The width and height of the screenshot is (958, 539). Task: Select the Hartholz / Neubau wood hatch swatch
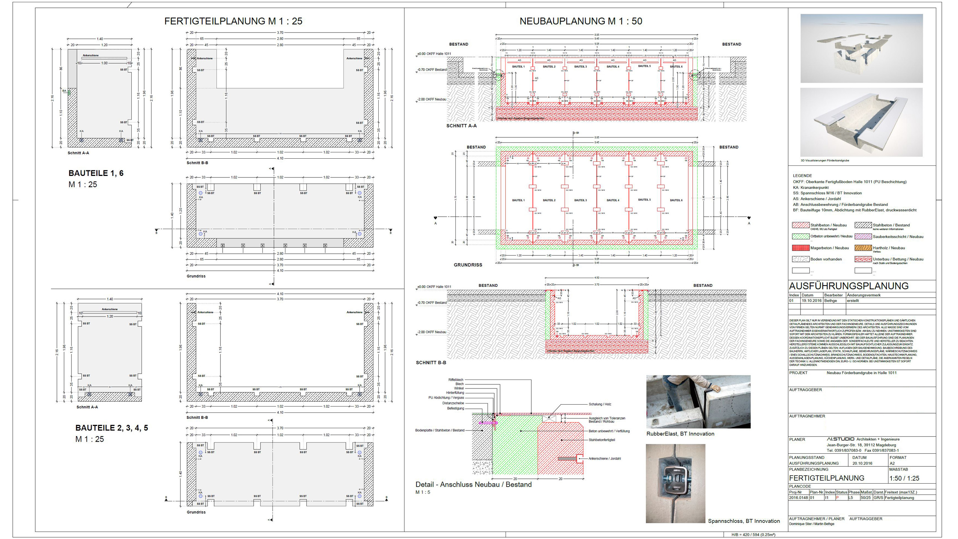point(863,248)
